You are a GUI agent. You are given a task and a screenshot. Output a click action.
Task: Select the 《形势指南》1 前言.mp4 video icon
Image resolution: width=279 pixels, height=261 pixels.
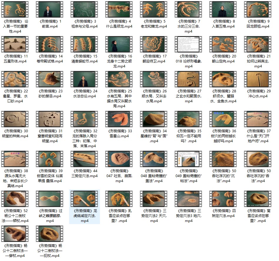pos(50,9)
